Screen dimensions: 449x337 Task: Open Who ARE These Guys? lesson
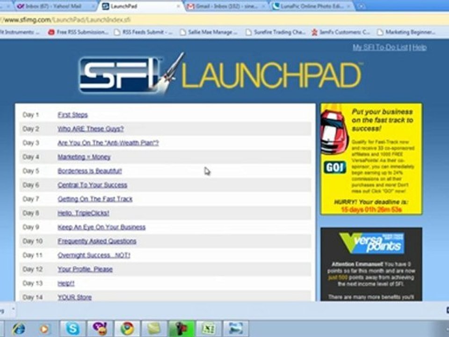pos(90,129)
